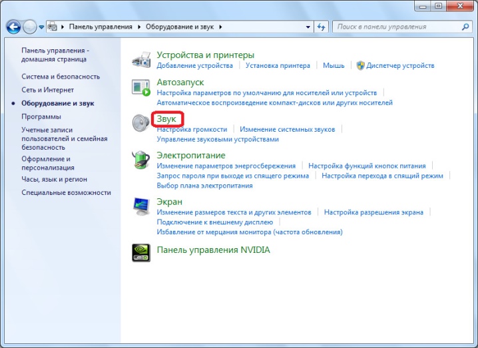This screenshot has height=348, width=478.
Task: Select Специальные возможности in sidebar
Action: pos(66,192)
